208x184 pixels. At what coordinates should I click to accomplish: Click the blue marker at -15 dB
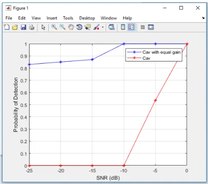pyautogui.click(x=92, y=59)
